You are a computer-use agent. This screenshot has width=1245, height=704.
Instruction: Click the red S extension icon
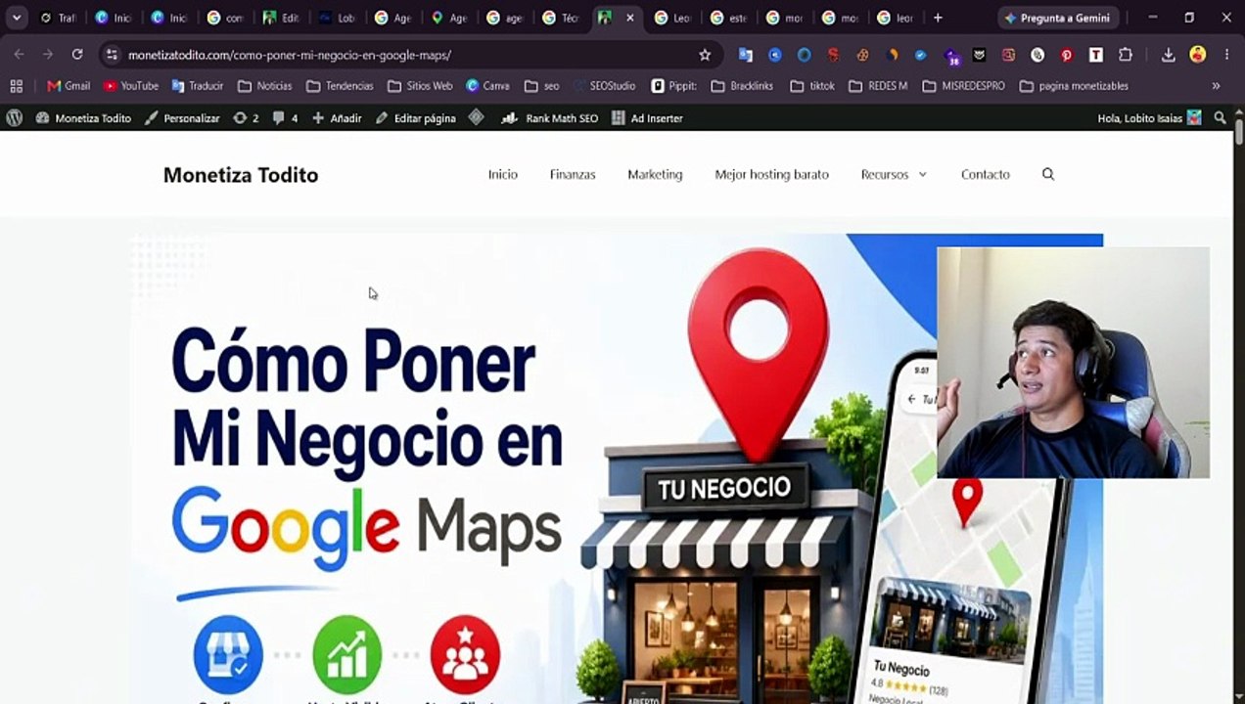833,55
